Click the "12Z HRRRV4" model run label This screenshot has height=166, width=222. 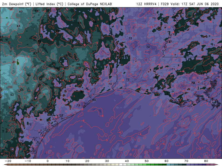147,4
